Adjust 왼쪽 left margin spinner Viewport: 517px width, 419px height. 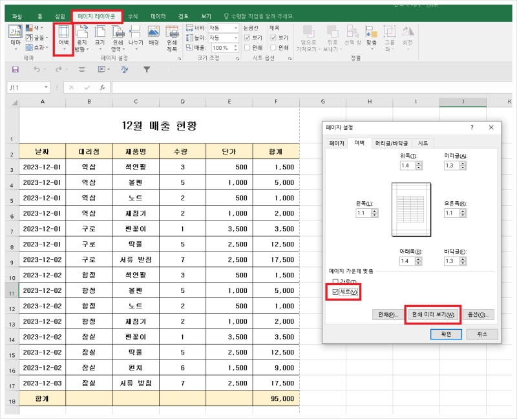(x=375, y=213)
